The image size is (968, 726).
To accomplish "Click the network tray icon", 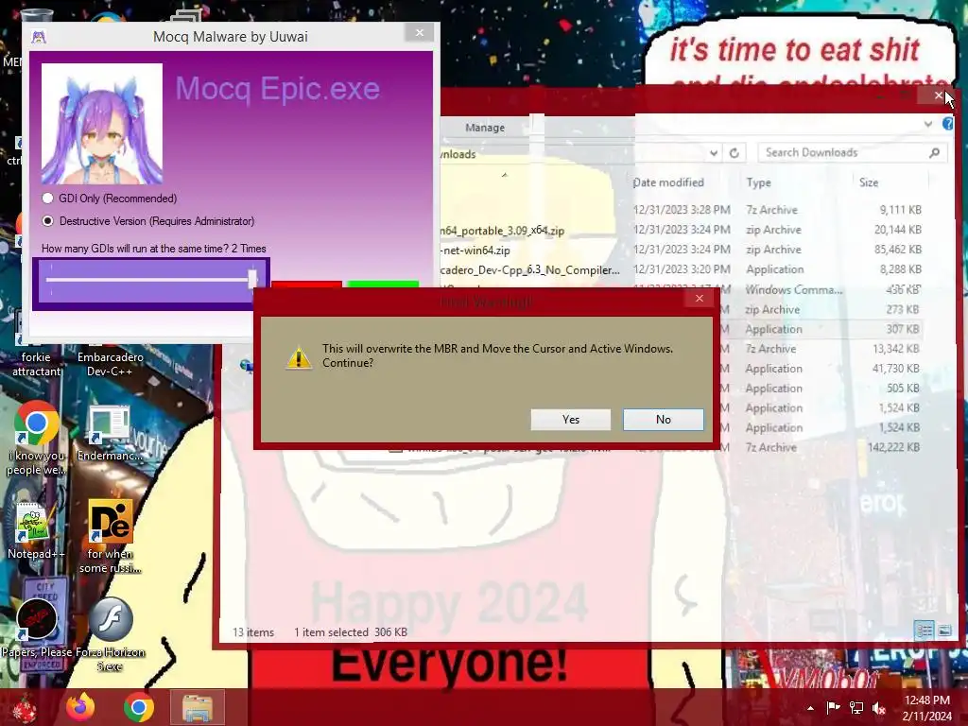I will 856,708.
